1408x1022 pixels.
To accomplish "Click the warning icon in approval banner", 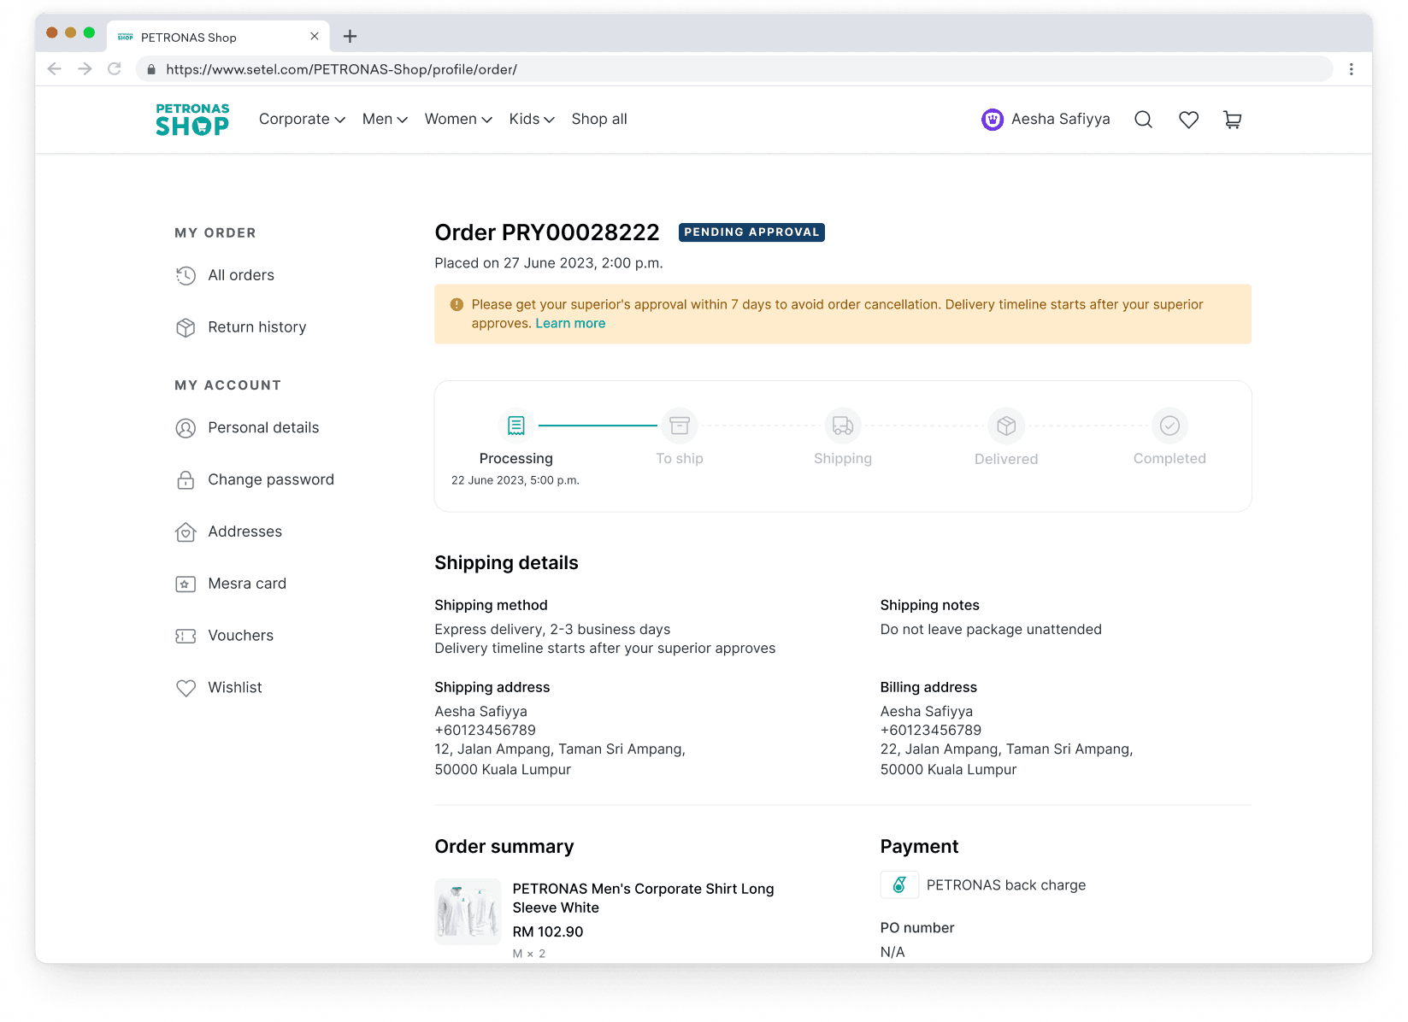I will click(457, 304).
